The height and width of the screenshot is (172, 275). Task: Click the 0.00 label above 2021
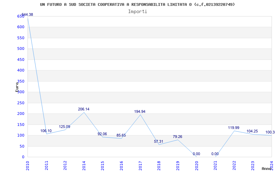[x=215, y=154]
